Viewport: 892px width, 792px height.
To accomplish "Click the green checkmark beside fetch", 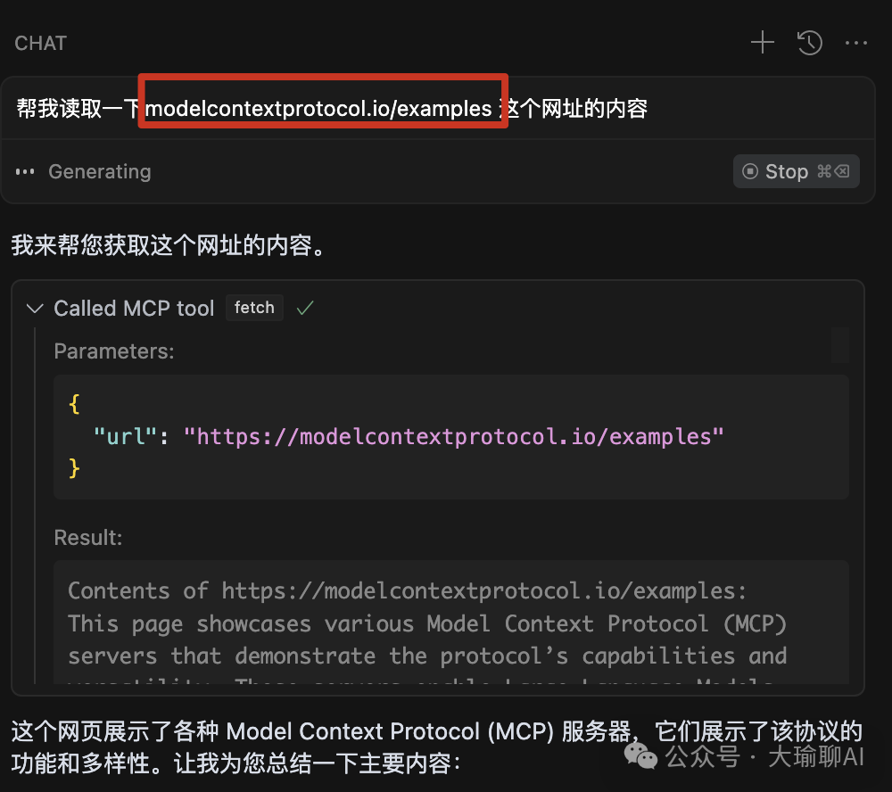I will [305, 308].
